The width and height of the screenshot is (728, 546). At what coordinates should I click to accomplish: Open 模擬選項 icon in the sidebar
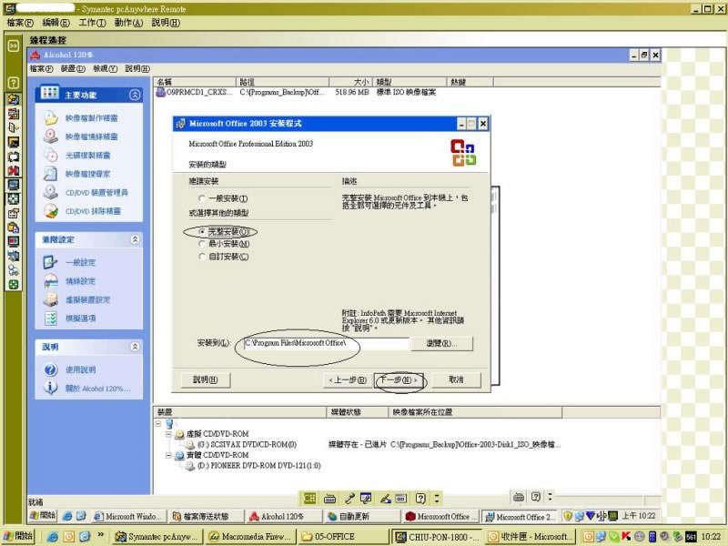point(51,318)
